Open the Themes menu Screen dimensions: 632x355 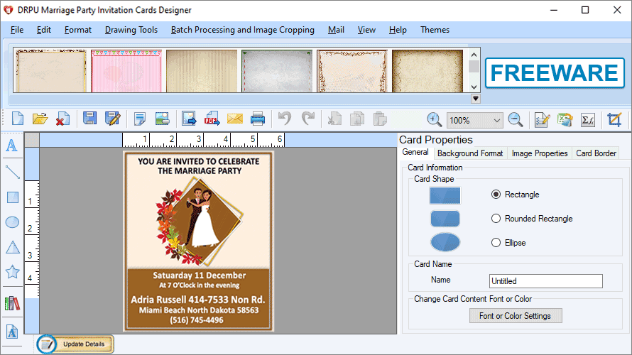[x=435, y=30]
